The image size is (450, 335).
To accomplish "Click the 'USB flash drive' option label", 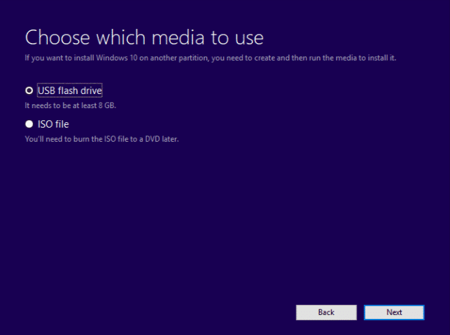I will [69, 91].
